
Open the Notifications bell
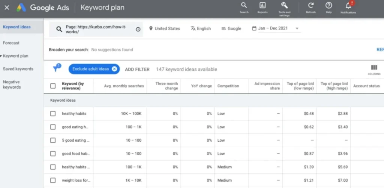click(x=348, y=6)
